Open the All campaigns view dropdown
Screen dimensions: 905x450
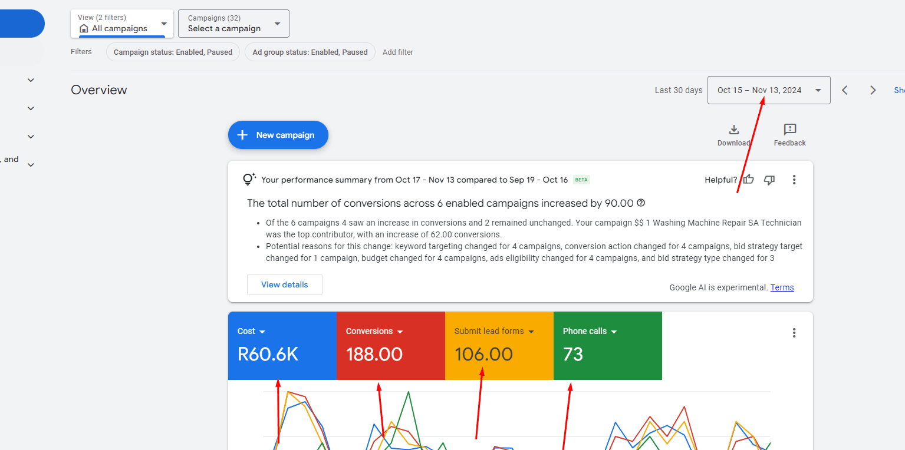(122, 24)
